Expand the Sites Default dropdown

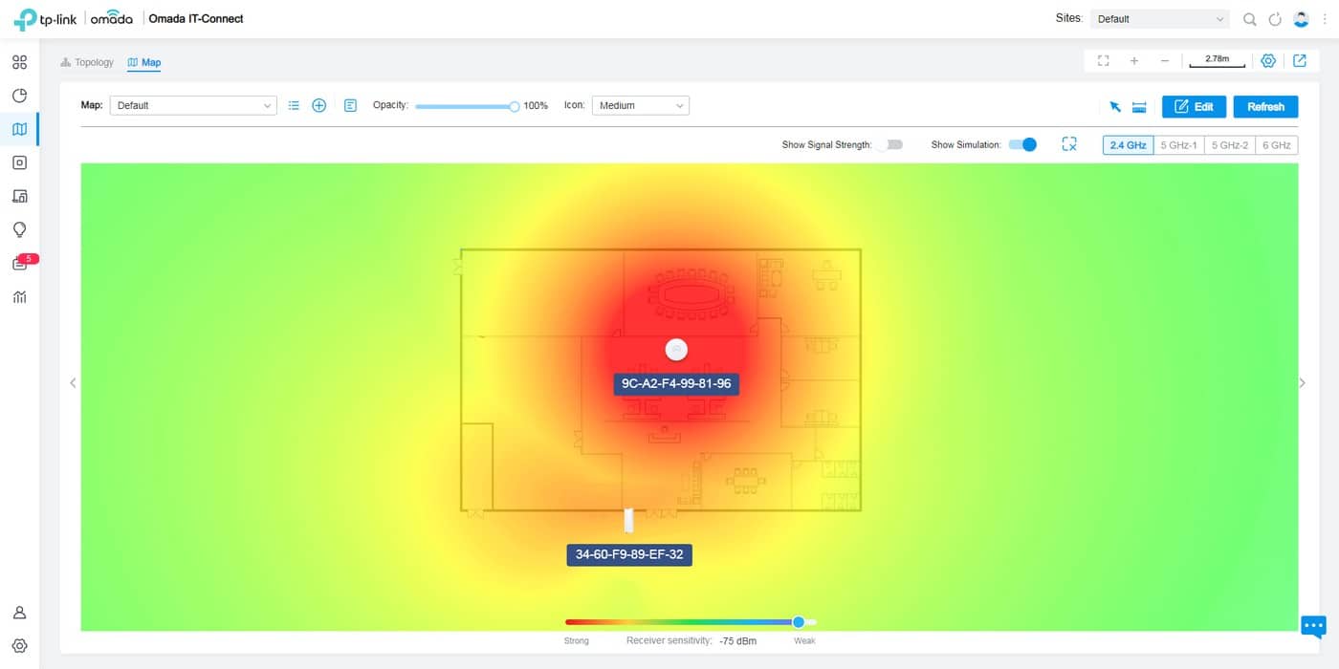[x=1159, y=19]
